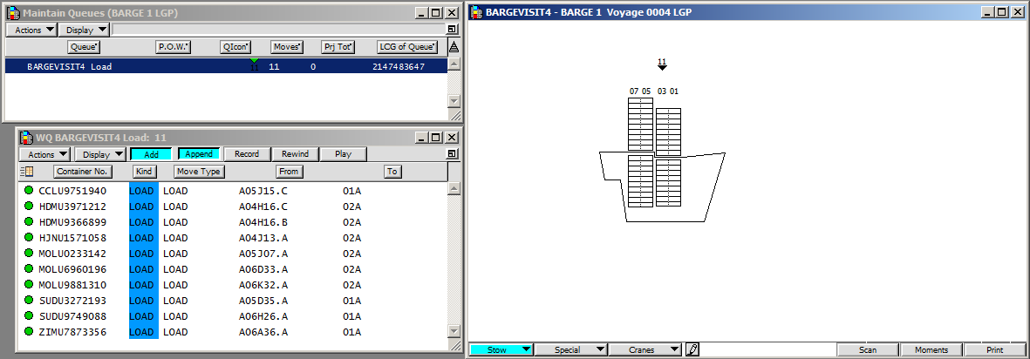Open the Special dropdown menu
Image resolution: width=1030 pixels, height=359 pixels.
(571, 349)
